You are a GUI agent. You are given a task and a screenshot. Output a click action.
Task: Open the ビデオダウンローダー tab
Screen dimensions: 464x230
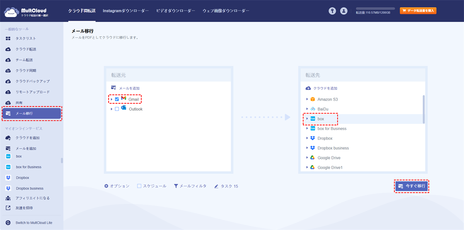[176, 11]
